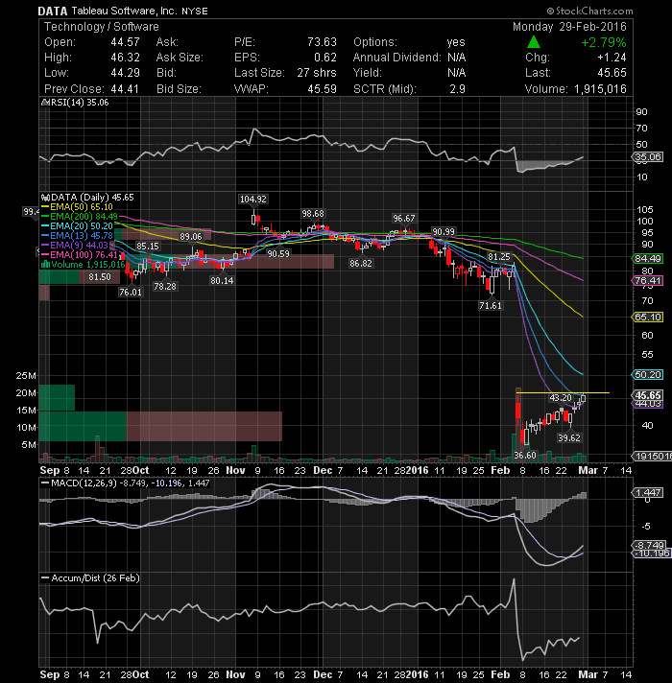Viewport: 672px width, 683px height.
Task: Click the 84.49 EMA tag on right axis
Action: [x=648, y=259]
